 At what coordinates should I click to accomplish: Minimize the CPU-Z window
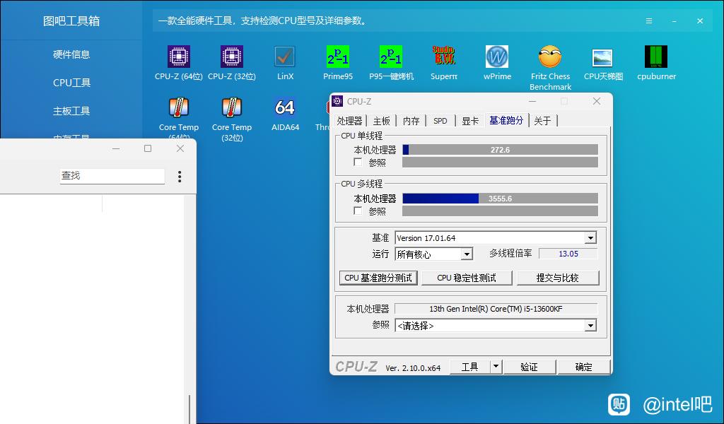coord(532,101)
